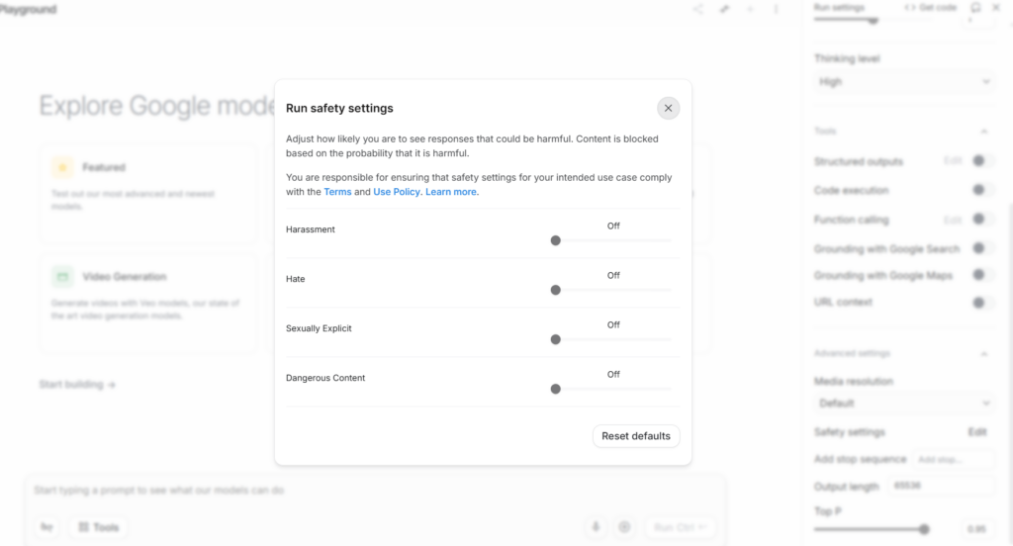
Task: Open the Video Generation card
Action: tap(148, 303)
